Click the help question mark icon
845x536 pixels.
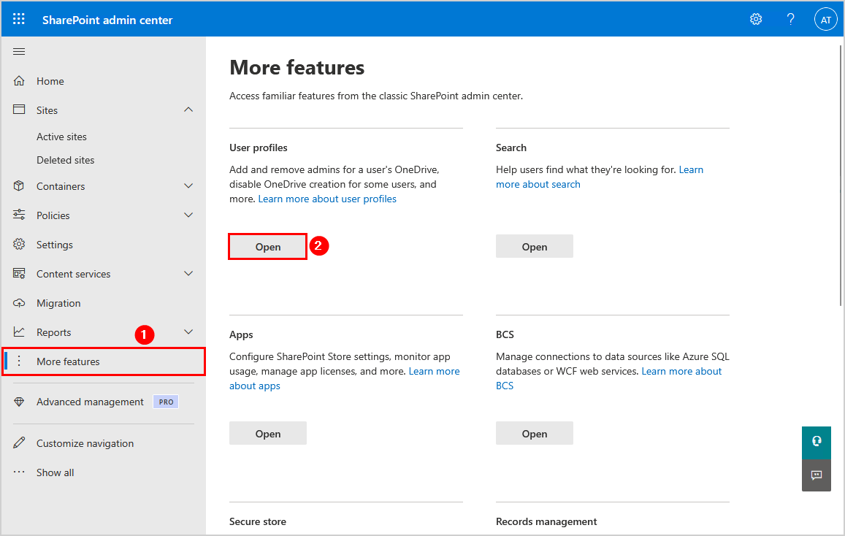790,20
